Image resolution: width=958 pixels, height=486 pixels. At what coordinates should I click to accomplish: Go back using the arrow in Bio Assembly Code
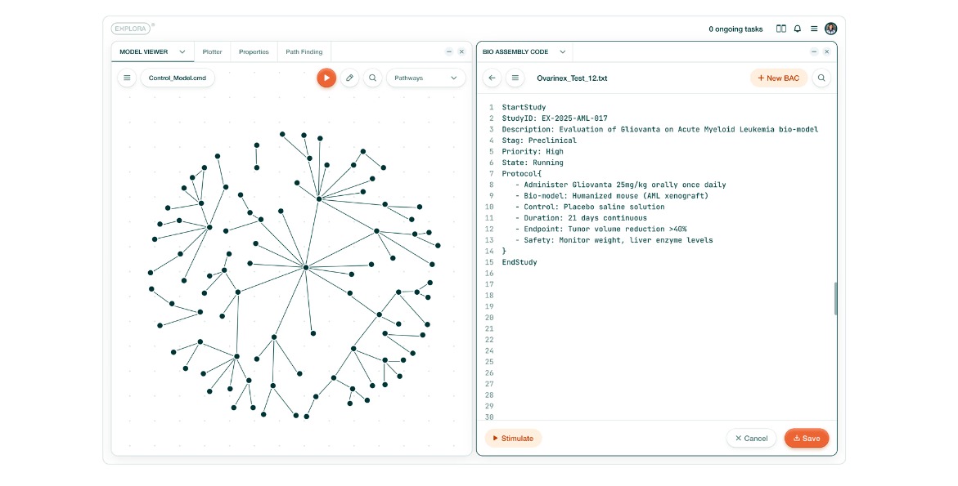click(x=492, y=78)
